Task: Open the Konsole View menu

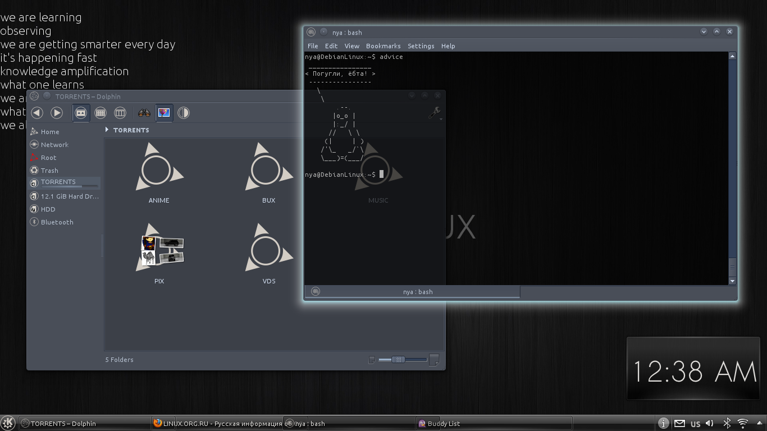Action: (352, 46)
